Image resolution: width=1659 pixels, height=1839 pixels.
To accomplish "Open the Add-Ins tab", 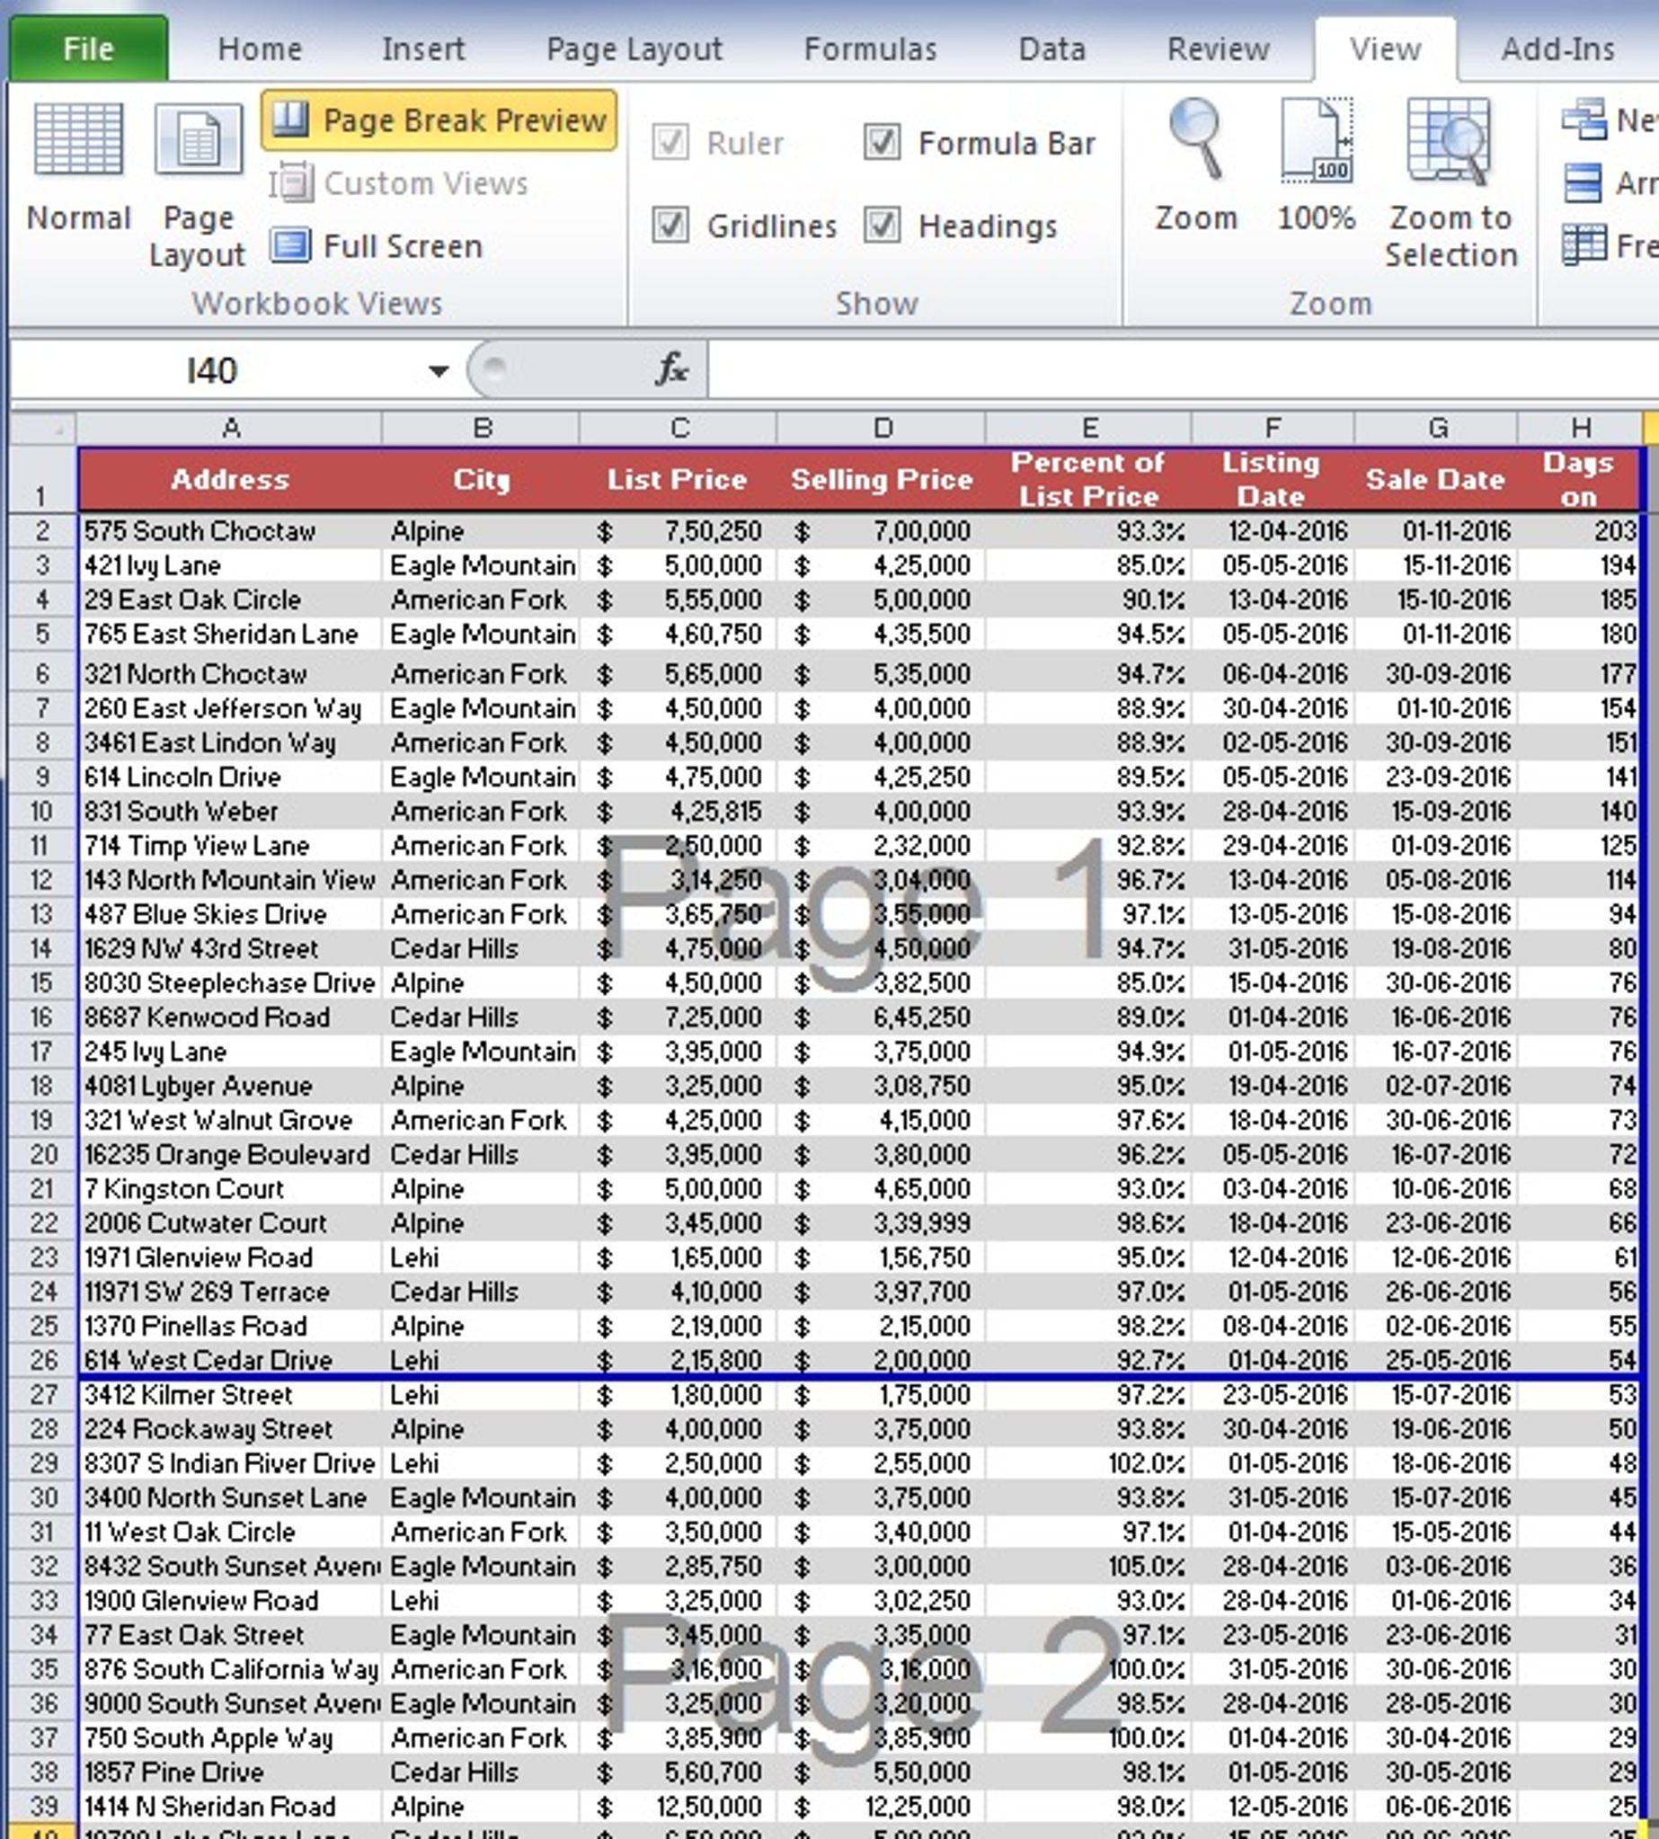I will pos(1557,49).
